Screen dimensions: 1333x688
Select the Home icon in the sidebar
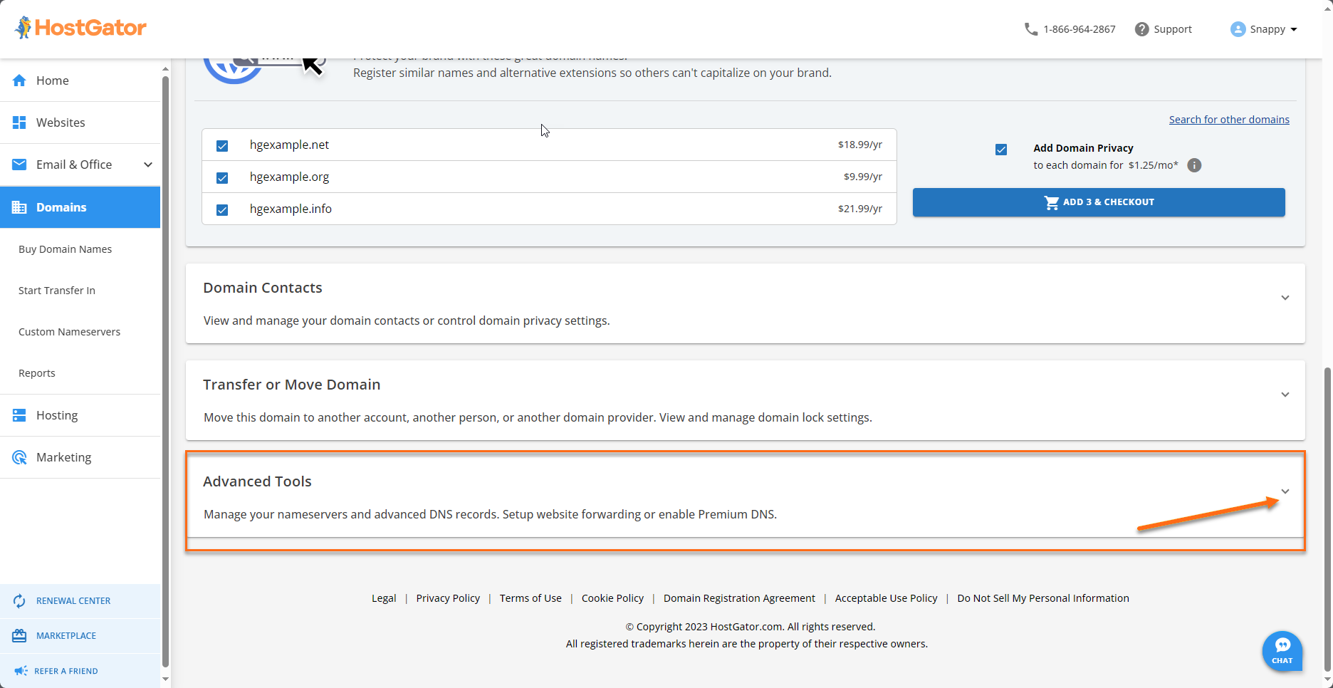click(19, 80)
